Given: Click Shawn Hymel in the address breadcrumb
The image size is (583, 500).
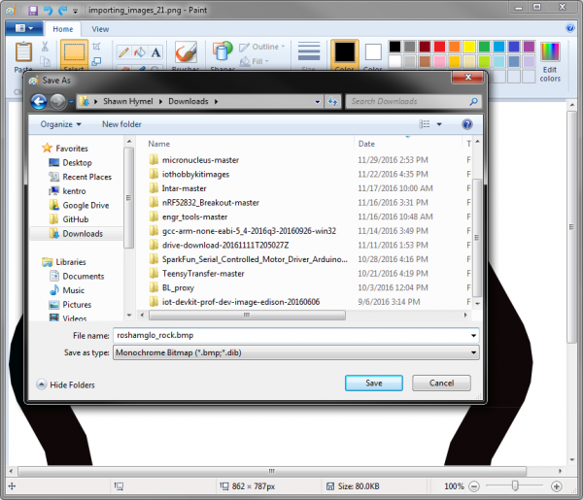Looking at the screenshot, I should tap(128, 101).
